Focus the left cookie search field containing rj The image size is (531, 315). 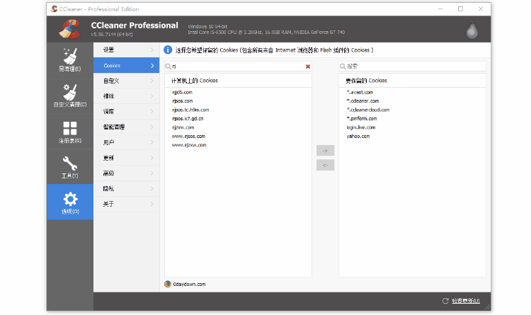point(238,67)
